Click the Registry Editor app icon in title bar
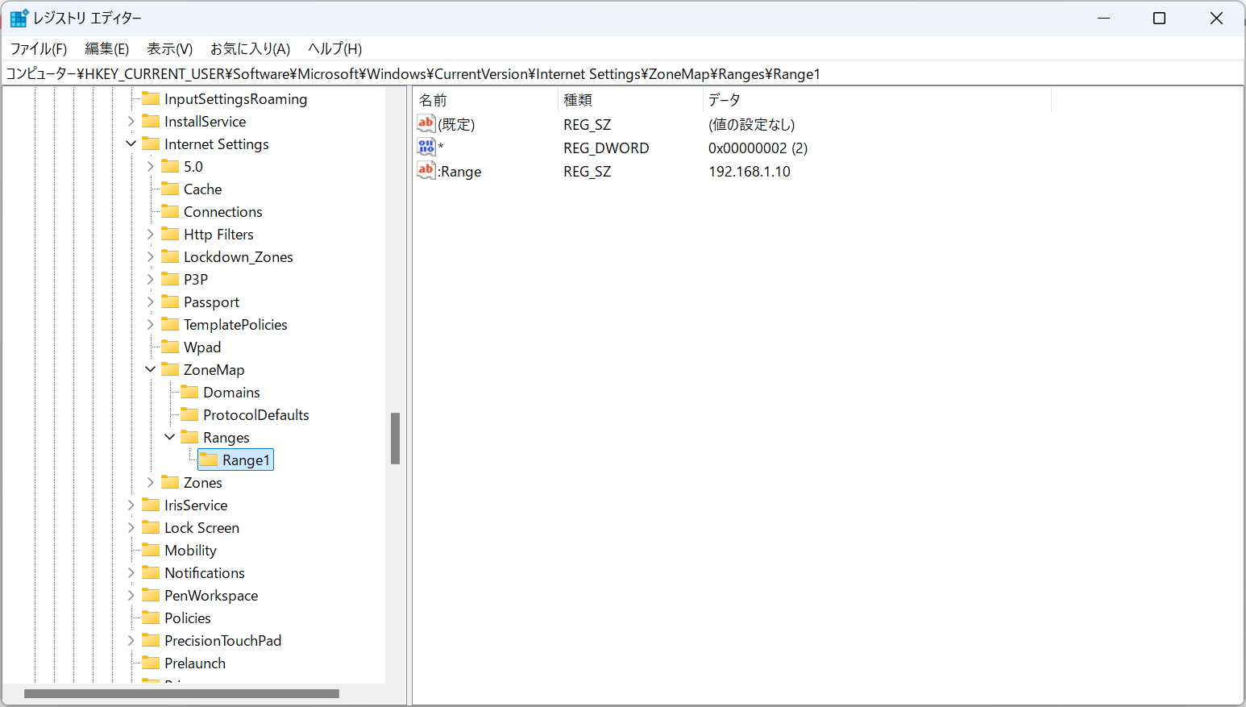 [x=19, y=18]
